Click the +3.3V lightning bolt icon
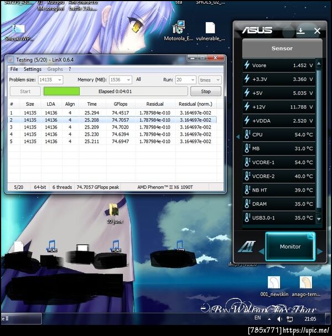 [247, 79]
